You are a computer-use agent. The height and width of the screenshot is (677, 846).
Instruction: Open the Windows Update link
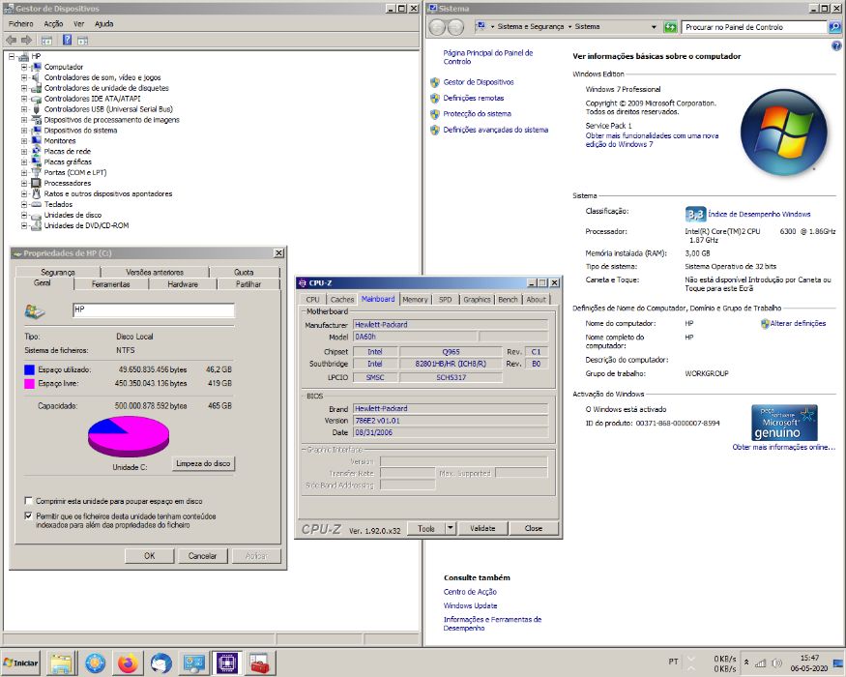click(x=471, y=605)
